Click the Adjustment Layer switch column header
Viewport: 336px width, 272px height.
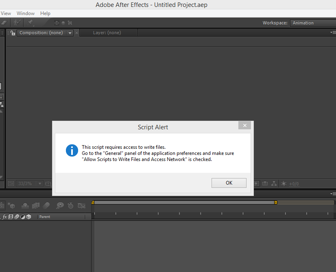point(23,217)
